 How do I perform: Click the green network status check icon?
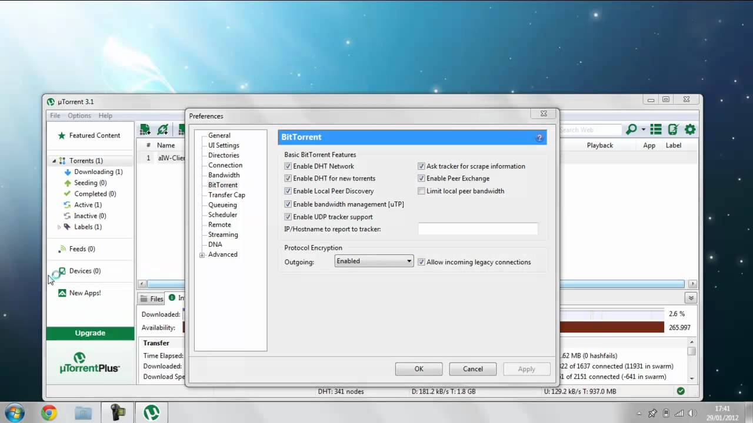click(681, 391)
